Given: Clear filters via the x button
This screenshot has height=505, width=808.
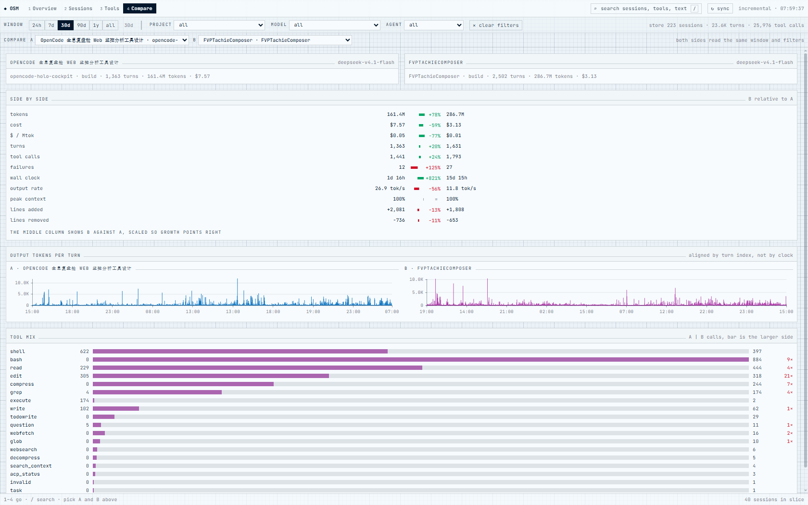Looking at the screenshot, I should click(496, 25).
